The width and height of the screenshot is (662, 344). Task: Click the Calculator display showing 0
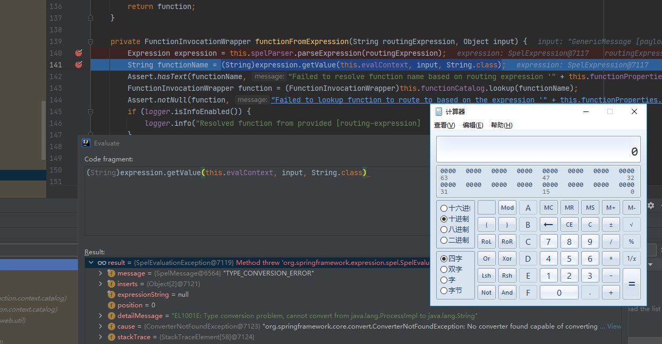click(538, 150)
